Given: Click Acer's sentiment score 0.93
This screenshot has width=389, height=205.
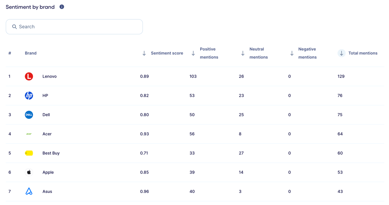Looking at the screenshot, I should pos(144,134).
